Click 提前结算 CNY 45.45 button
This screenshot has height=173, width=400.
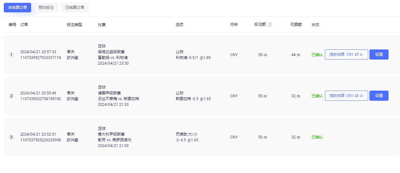tap(346, 96)
